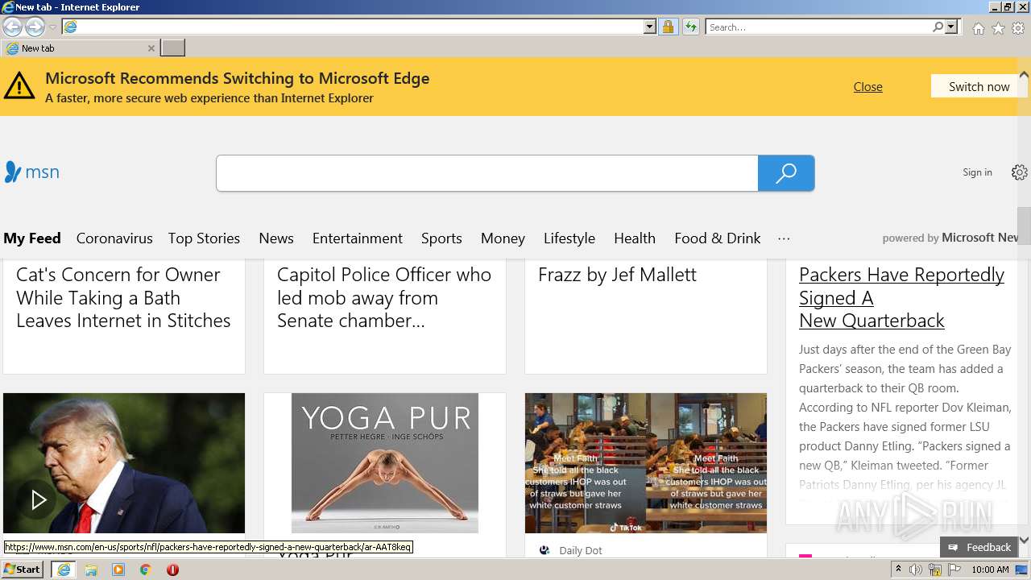Screen dimensions: 1031x580
Task: Open the IE Tools gear icon
Action: [1018, 28]
